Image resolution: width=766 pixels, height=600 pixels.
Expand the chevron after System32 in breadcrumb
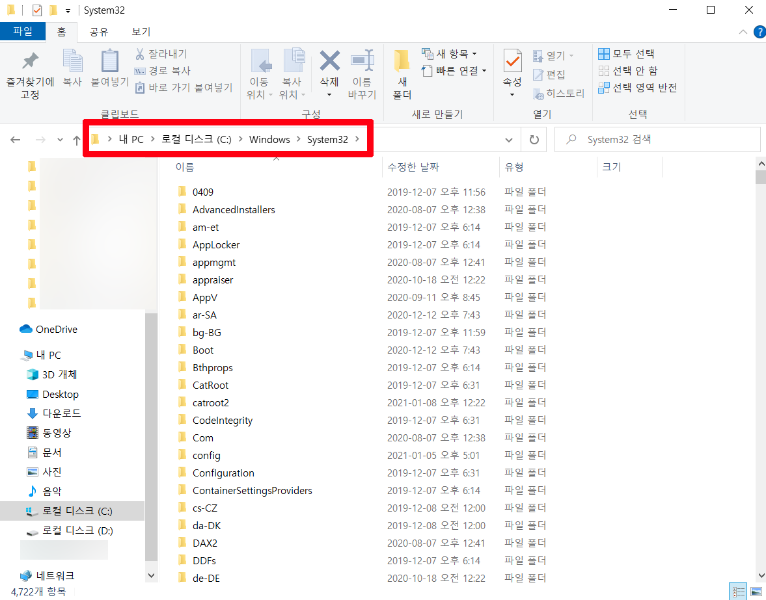pos(357,140)
